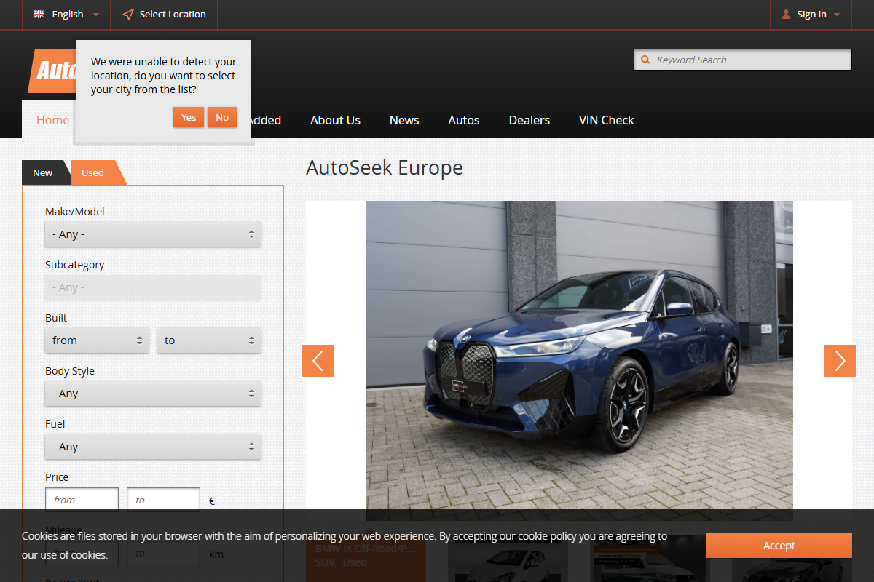Switch to the Used tab
This screenshot has width=874, height=582.
point(93,172)
